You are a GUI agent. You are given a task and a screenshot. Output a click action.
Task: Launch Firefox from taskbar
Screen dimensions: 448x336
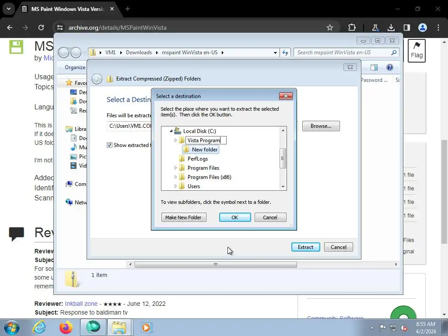[66, 327]
